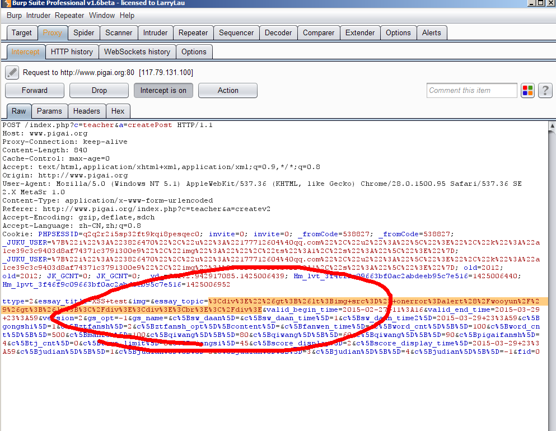
Task: Toggle the Intercept is on button
Action: pyautogui.click(x=163, y=90)
